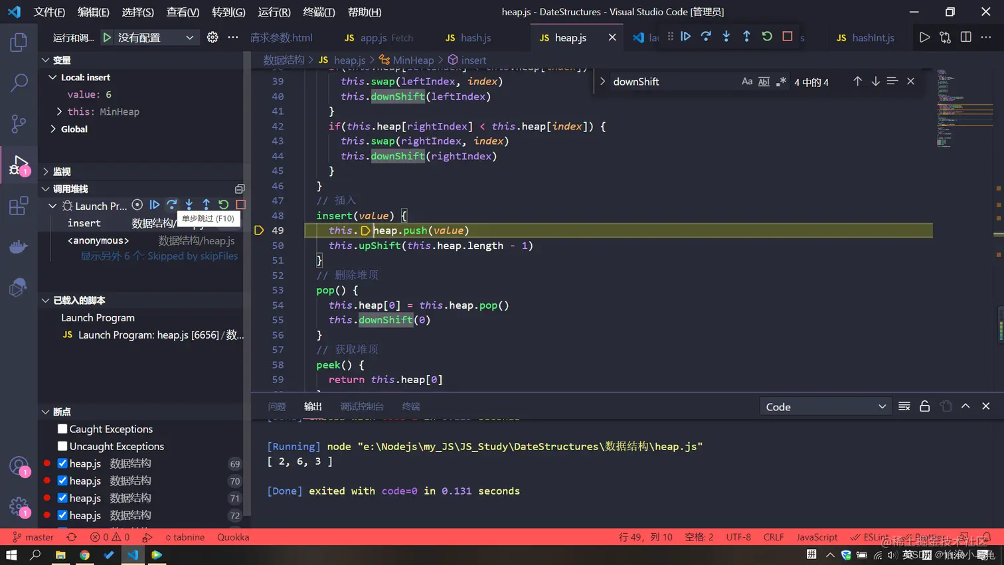
Task: Open the Code output channel dropdown
Action: pyautogui.click(x=825, y=406)
